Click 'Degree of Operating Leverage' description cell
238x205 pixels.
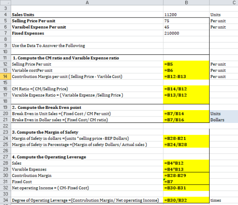87,200
